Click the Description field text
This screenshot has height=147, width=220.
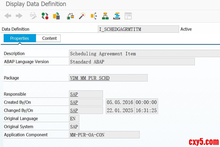(x=103, y=54)
